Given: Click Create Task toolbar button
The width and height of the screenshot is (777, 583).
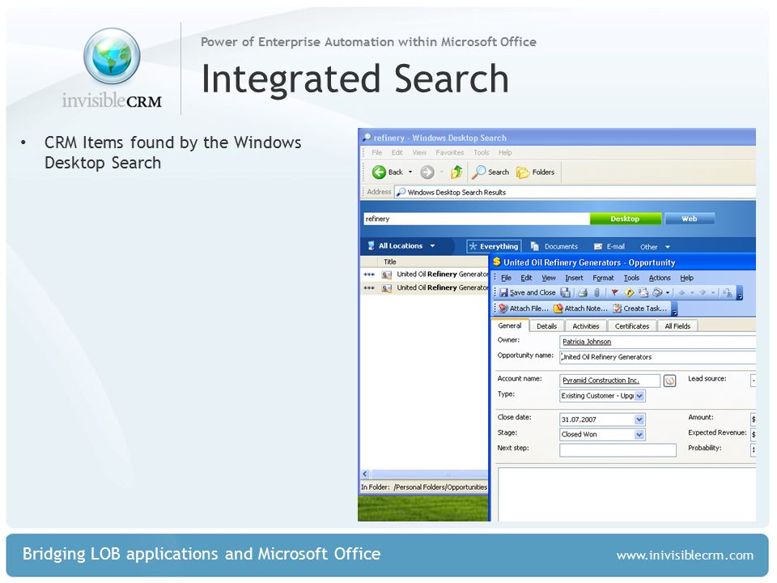Looking at the screenshot, I should click(639, 309).
